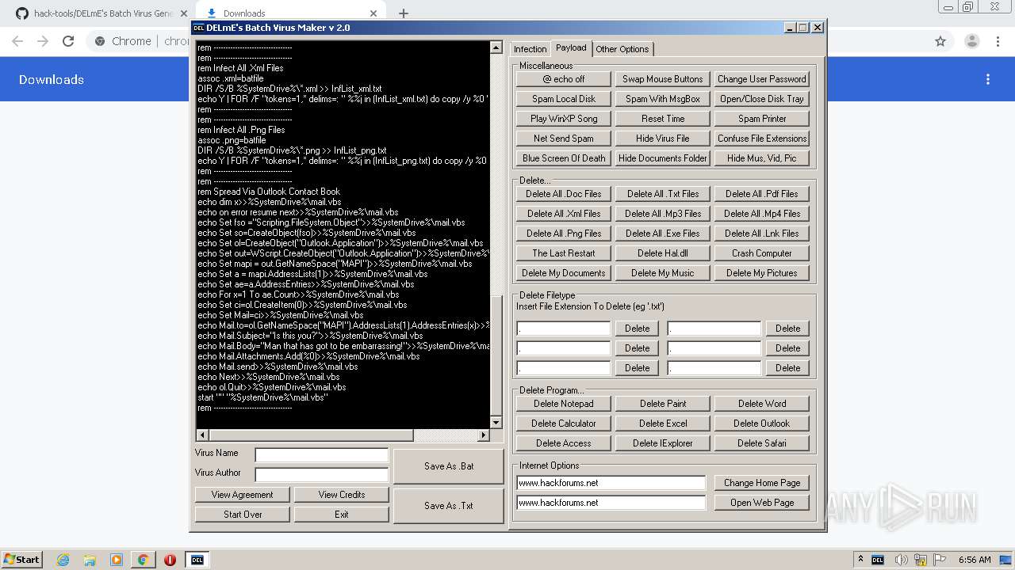Open the Start menu

point(21,560)
